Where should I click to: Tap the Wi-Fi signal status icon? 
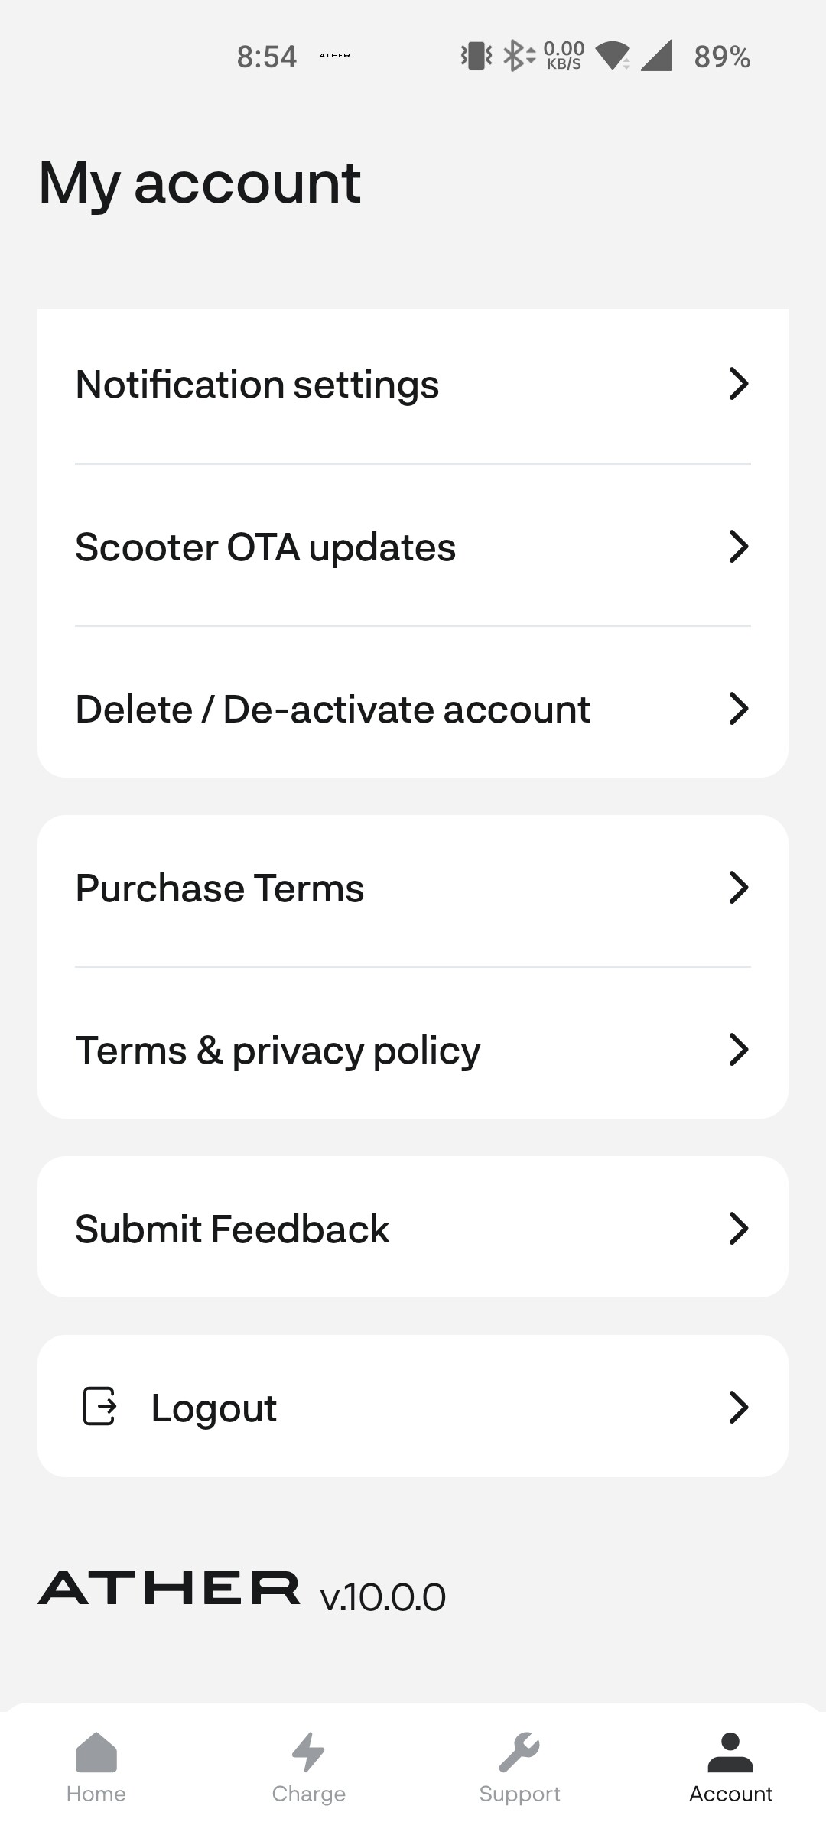click(x=613, y=56)
